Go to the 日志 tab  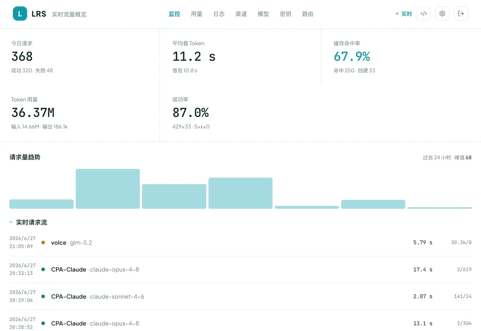219,14
